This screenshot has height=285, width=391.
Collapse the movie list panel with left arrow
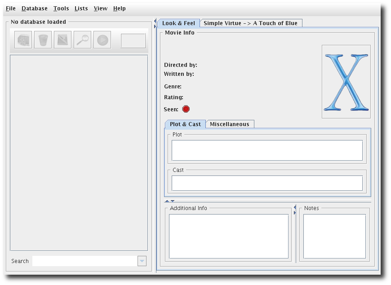(x=155, y=21)
